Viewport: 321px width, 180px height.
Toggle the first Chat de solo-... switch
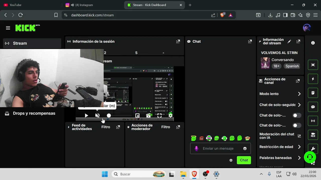(297, 115)
